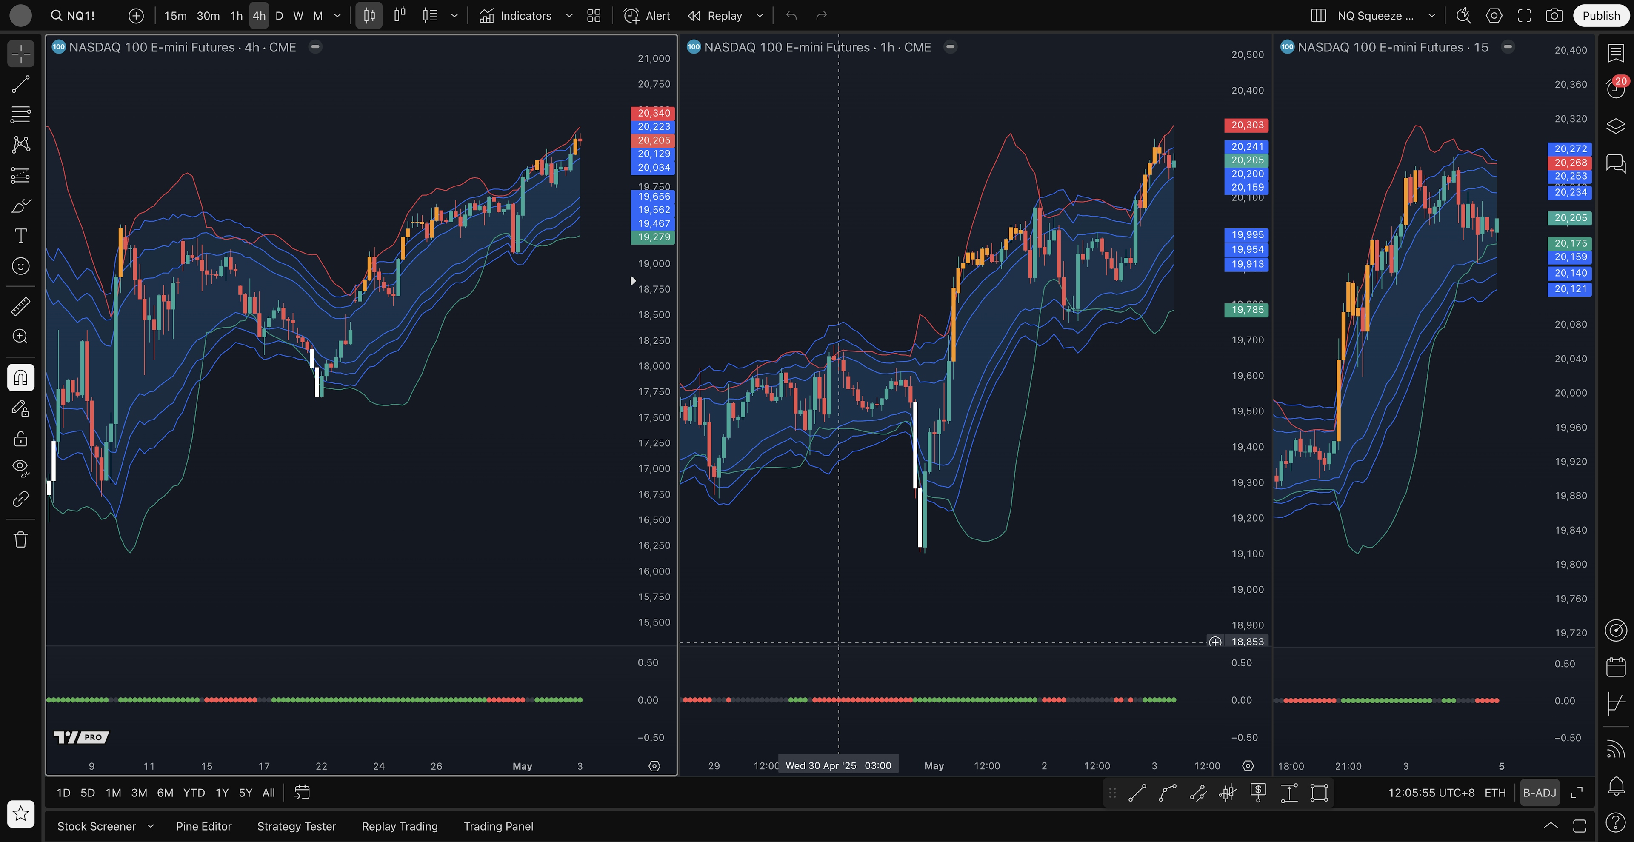Open the layout grid templates icon
The image size is (1634, 842).
tap(594, 16)
